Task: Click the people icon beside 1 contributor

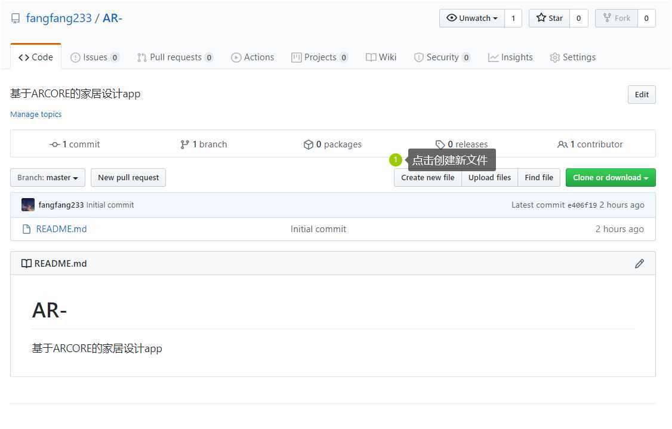Action: pyautogui.click(x=562, y=144)
